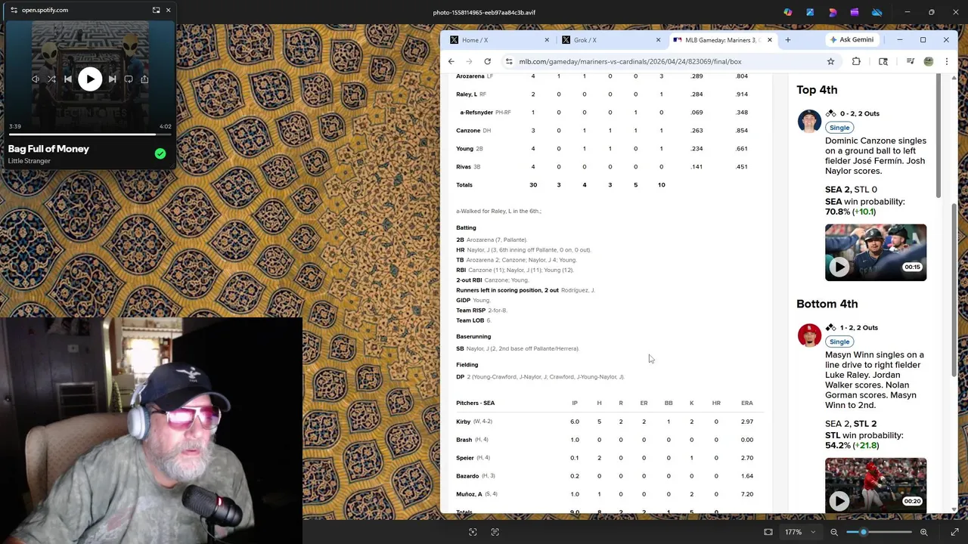Click Dominic Canzone's player headshot
This screenshot has height=544, width=968.
pyautogui.click(x=809, y=121)
